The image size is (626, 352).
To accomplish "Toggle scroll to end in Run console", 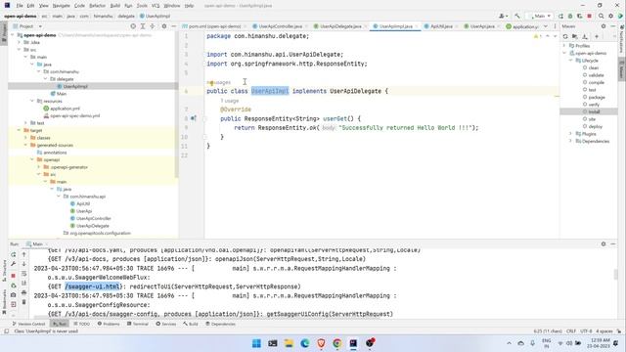I will 23,284.
